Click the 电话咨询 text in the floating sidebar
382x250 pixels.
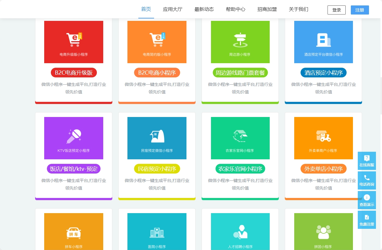[367, 184]
